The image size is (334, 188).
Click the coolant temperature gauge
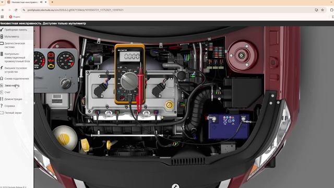pos(66,61)
